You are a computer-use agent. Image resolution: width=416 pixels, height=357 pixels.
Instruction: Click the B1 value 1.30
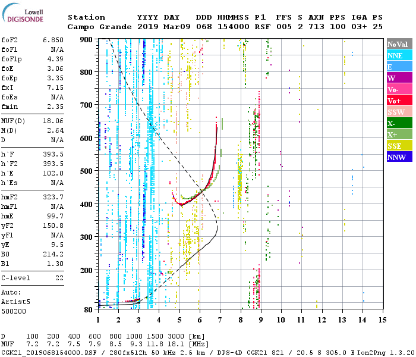coord(55,264)
